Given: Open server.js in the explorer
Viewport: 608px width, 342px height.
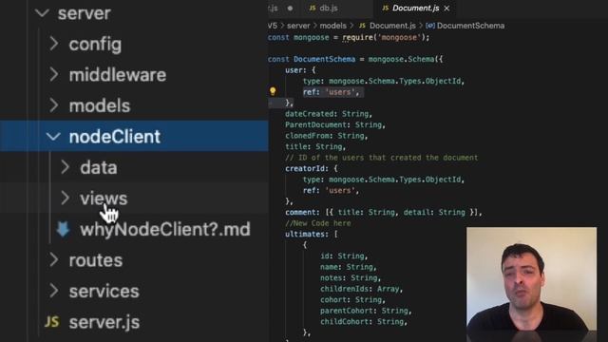Looking at the screenshot, I should tap(104, 322).
